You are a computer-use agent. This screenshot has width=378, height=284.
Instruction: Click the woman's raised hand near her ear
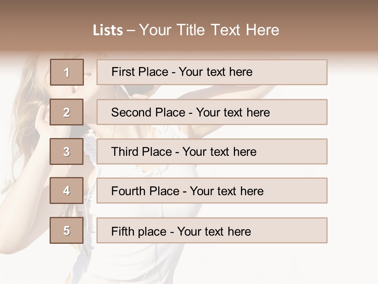coord(43,118)
